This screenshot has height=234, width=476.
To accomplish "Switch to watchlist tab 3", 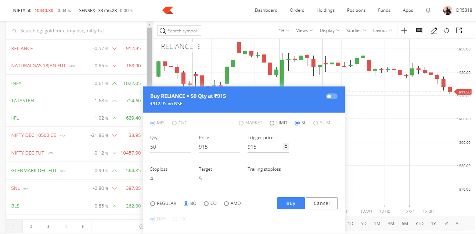I will 48,227.
